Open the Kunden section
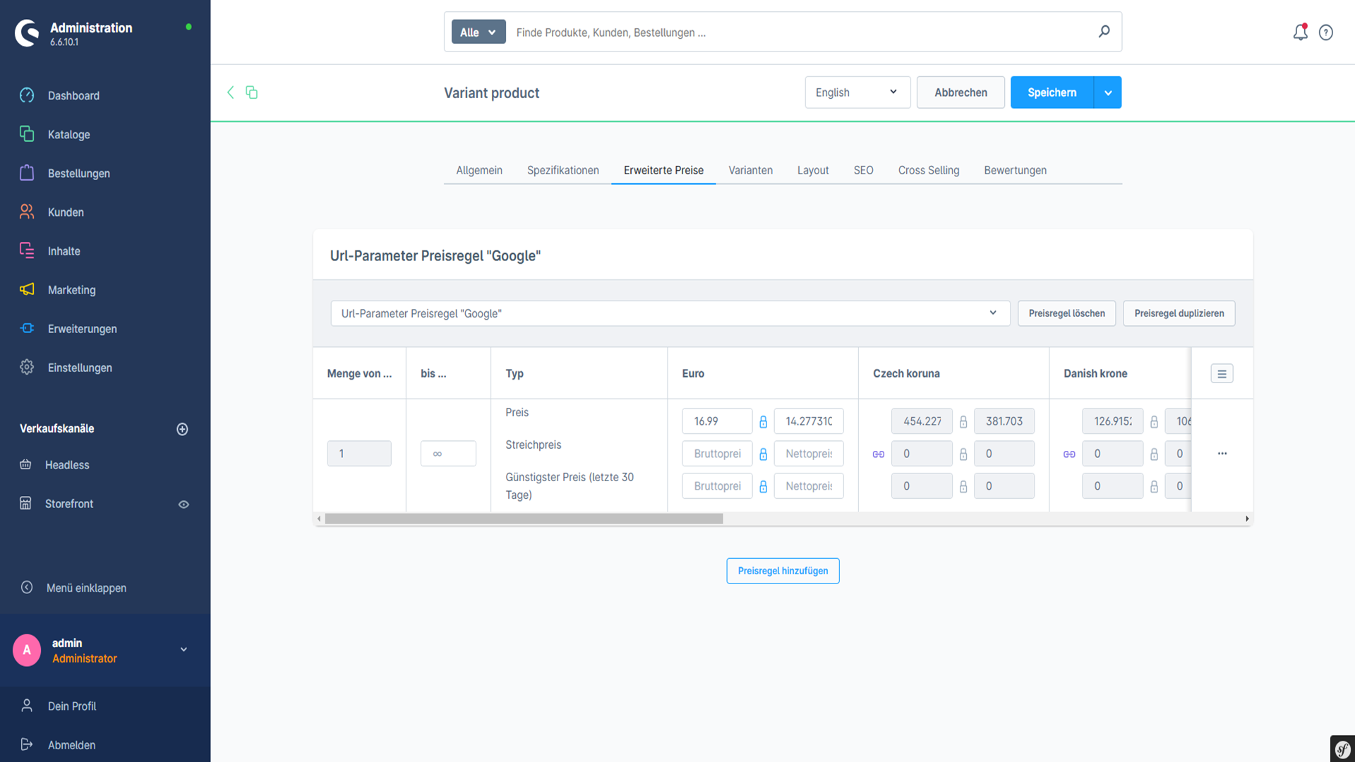 [66, 212]
